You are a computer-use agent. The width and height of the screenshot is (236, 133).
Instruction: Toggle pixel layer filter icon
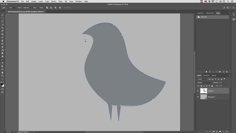tap(209, 79)
